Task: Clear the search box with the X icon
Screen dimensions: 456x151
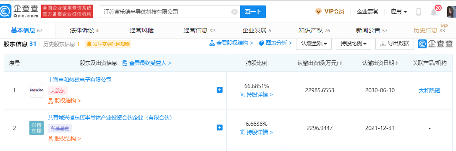Action: (x=234, y=12)
